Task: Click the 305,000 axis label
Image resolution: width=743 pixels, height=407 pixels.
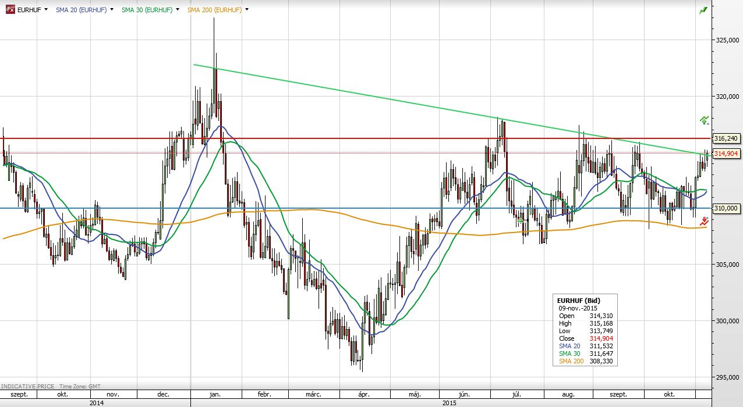Action: click(x=728, y=265)
